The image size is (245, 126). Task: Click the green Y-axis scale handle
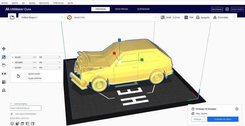click(x=142, y=59)
